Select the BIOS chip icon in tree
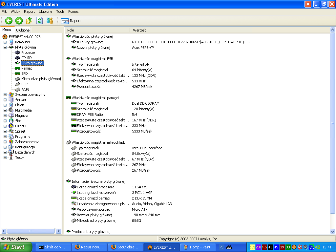 (17, 84)
